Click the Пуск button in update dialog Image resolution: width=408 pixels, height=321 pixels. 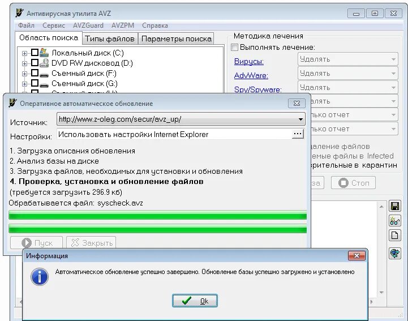pyautogui.click(x=36, y=243)
